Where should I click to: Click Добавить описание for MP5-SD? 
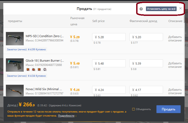click(x=175, y=39)
